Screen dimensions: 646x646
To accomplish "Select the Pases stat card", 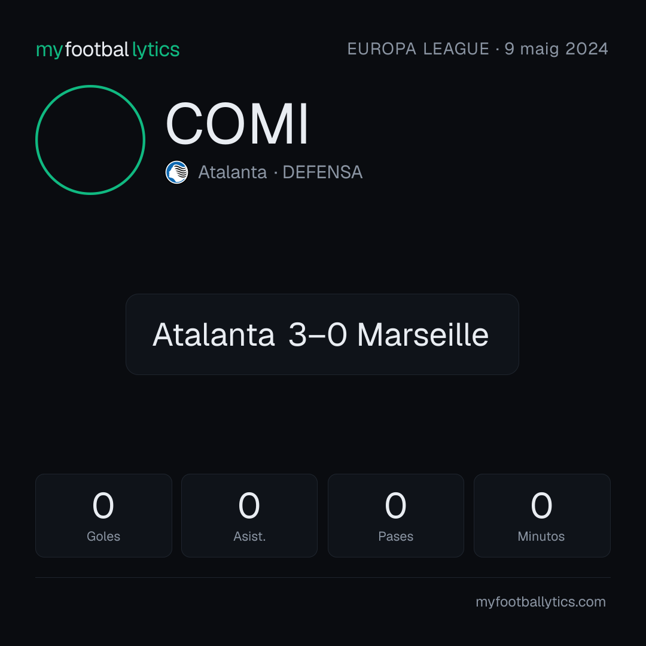I will point(395,516).
